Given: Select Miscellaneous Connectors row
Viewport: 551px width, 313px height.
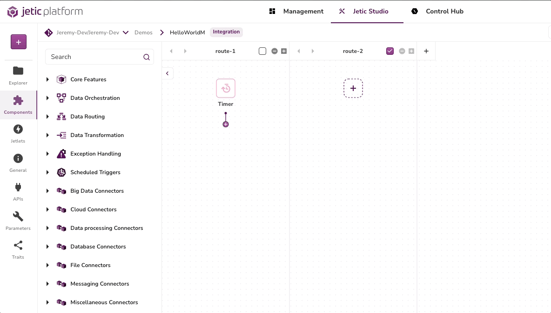Looking at the screenshot, I should pyautogui.click(x=100, y=302).
